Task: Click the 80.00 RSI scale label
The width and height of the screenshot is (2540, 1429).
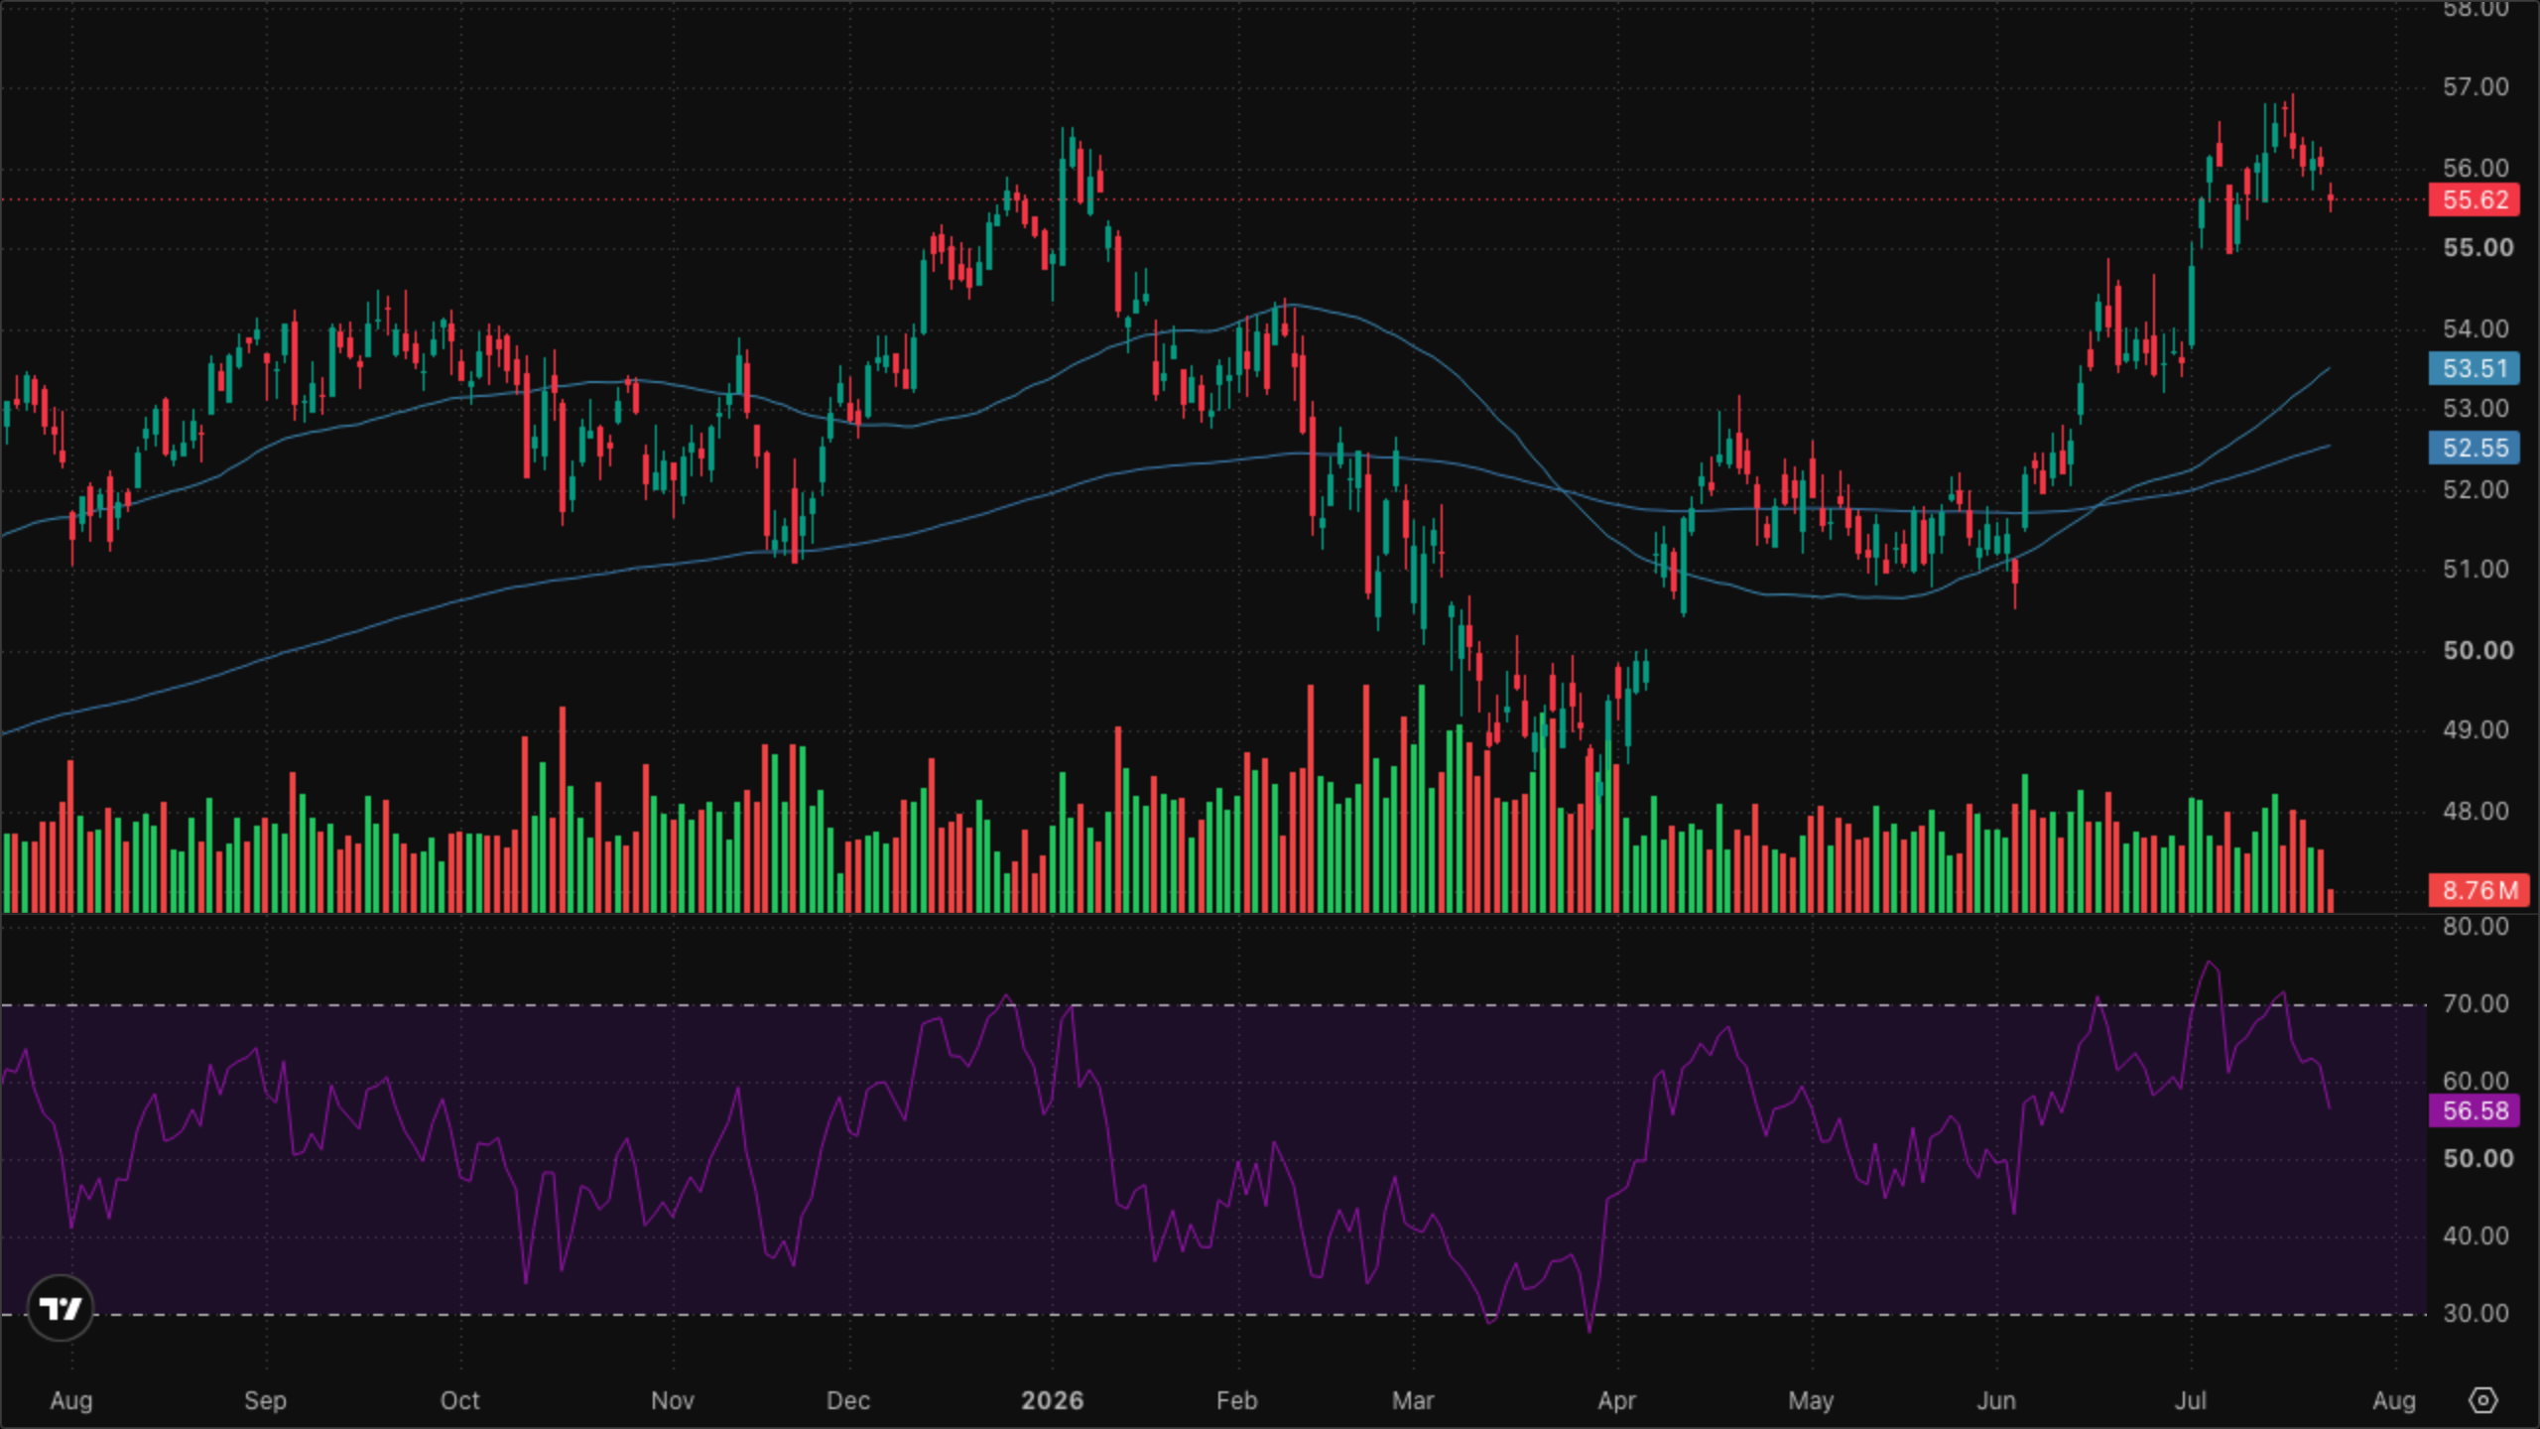Action: (2476, 926)
